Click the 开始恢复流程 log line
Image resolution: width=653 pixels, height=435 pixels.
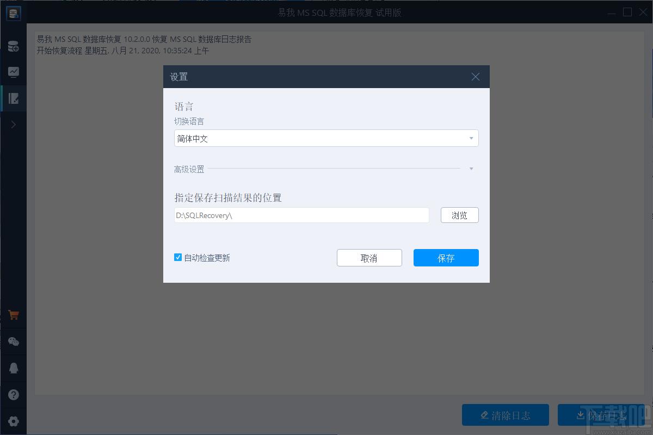pyautogui.click(x=123, y=51)
